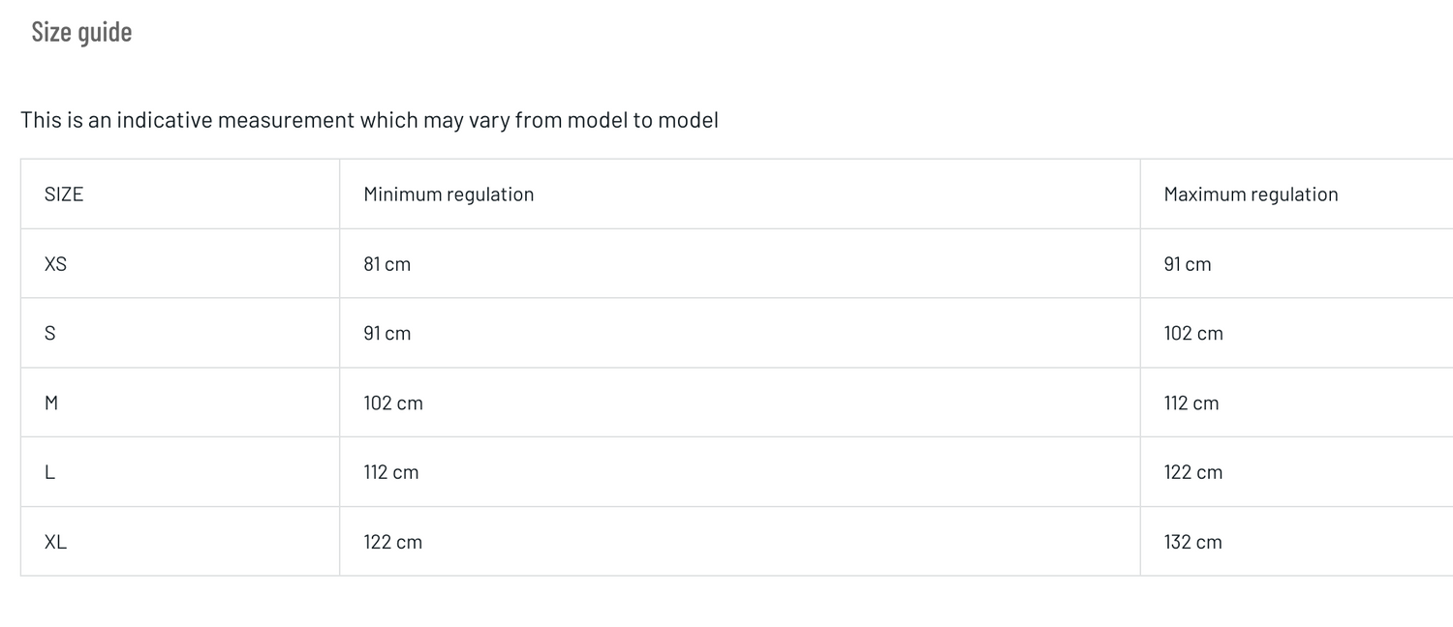
Task: Select the XL size row label
Action: tap(55, 542)
